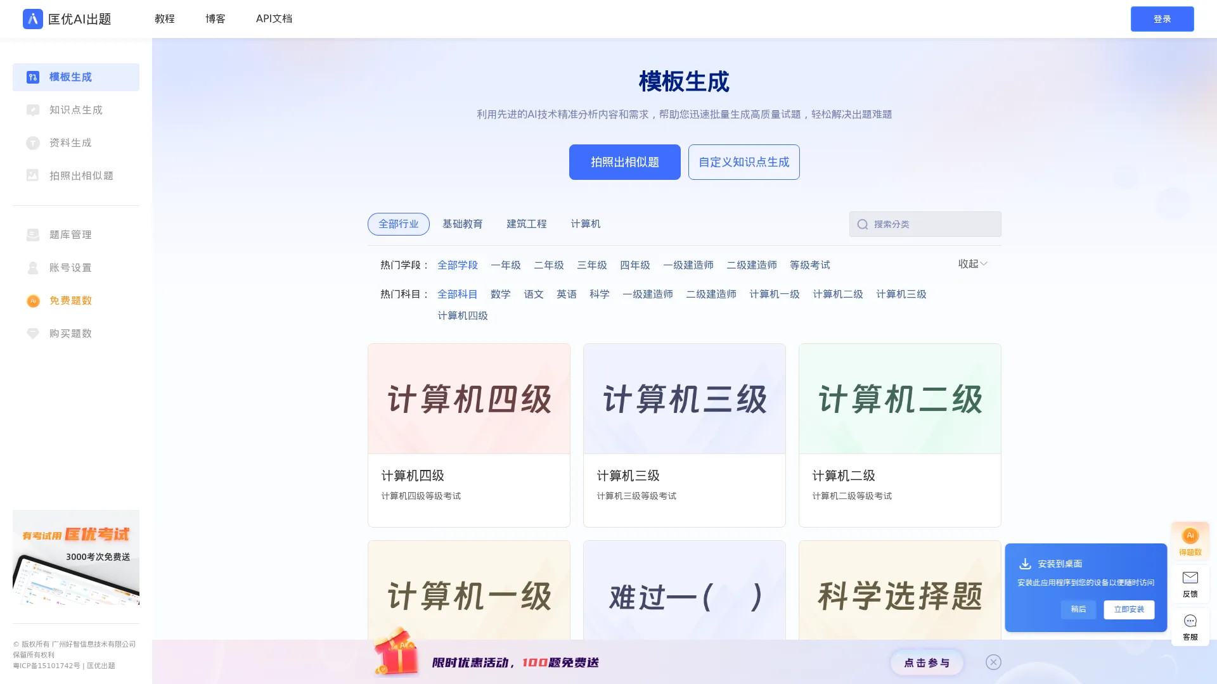
Task: Open 客服 chat bubble icon
Action: (1190, 621)
